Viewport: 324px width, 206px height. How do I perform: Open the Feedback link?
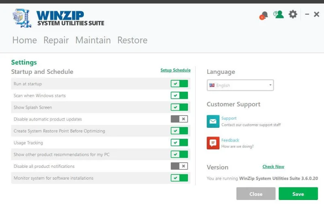230,140
